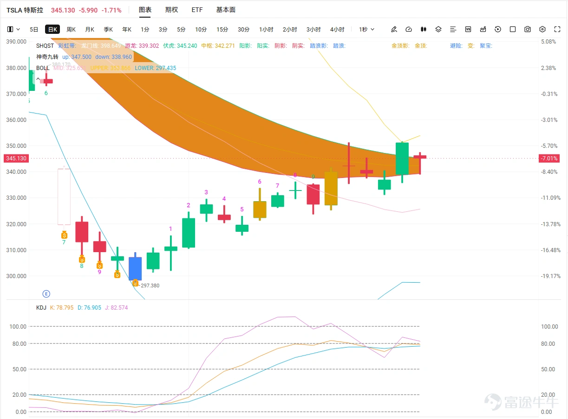Click the 游龙 339.302 value
The width and height of the screenshot is (568, 419).
click(142, 46)
